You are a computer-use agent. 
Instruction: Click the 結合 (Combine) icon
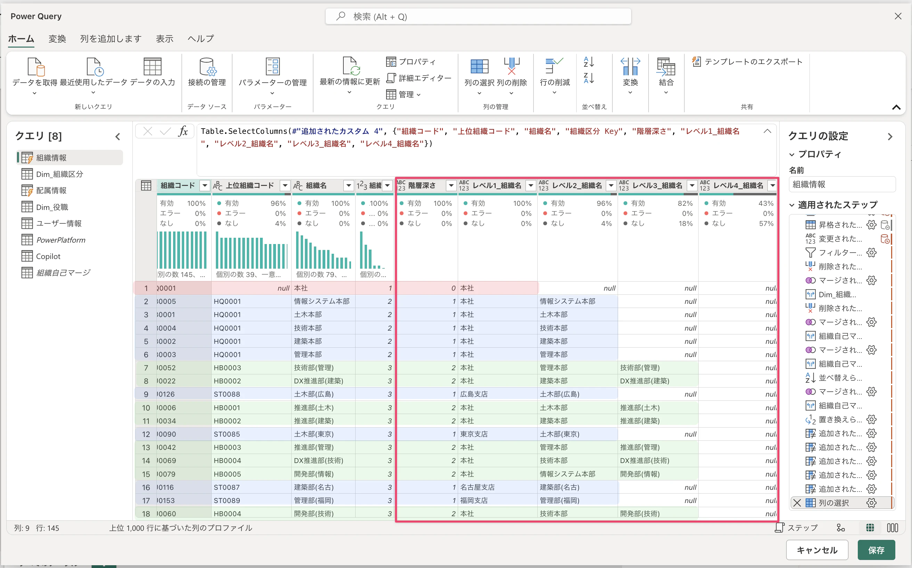(666, 66)
